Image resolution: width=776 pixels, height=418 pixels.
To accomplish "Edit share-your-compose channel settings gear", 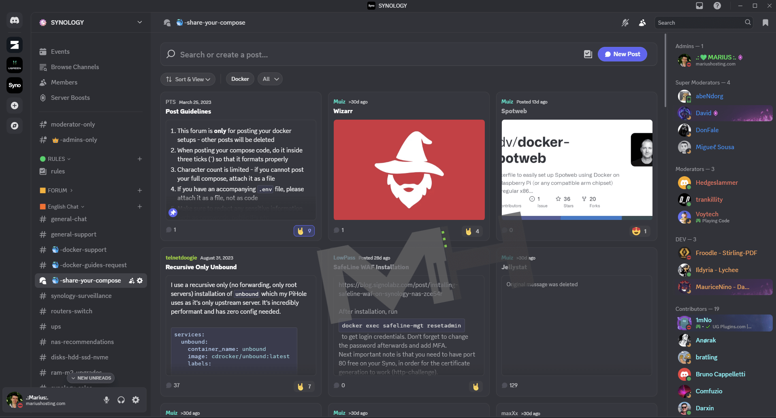I will 140,281.
